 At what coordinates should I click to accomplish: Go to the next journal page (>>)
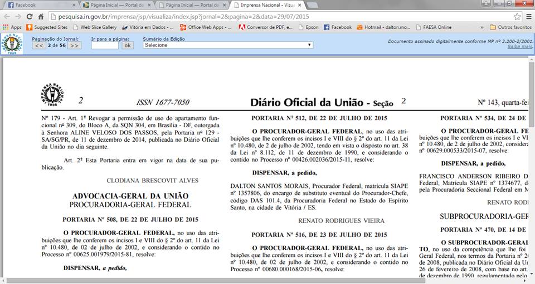pyautogui.click(x=75, y=46)
